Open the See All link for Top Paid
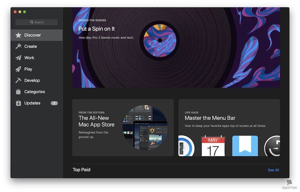Screen dimensions: 300x192 click(x=273, y=170)
